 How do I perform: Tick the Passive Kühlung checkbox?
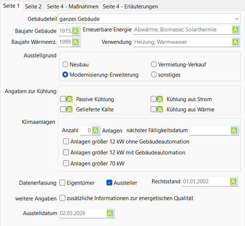pos(63,99)
